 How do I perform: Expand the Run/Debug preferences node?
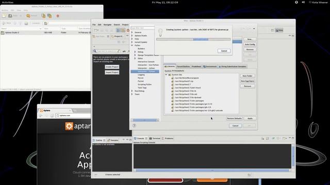click(x=132, y=91)
